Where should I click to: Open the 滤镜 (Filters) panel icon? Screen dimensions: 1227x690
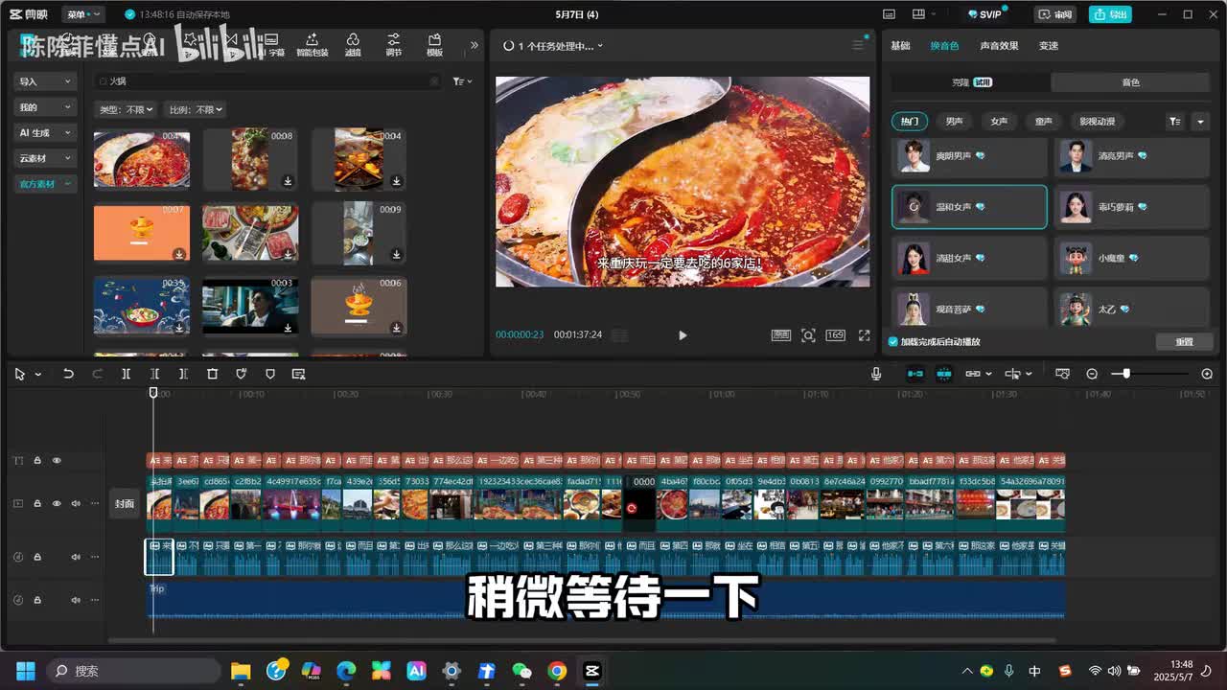click(353, 44)
